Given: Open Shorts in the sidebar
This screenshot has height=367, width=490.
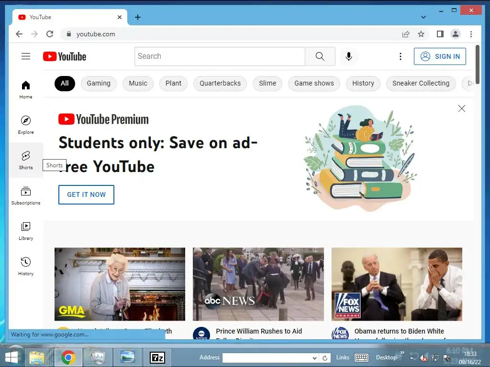Looking at the screenshot, I should point(26,160).
